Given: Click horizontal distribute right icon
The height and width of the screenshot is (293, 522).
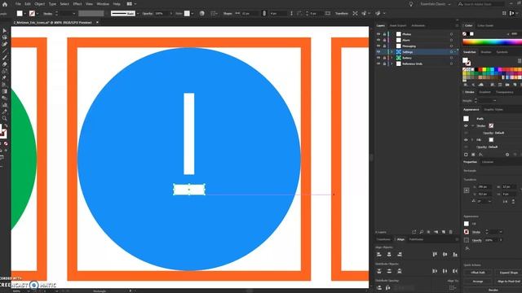Looking at the screenshot, I should pos(455,271).
